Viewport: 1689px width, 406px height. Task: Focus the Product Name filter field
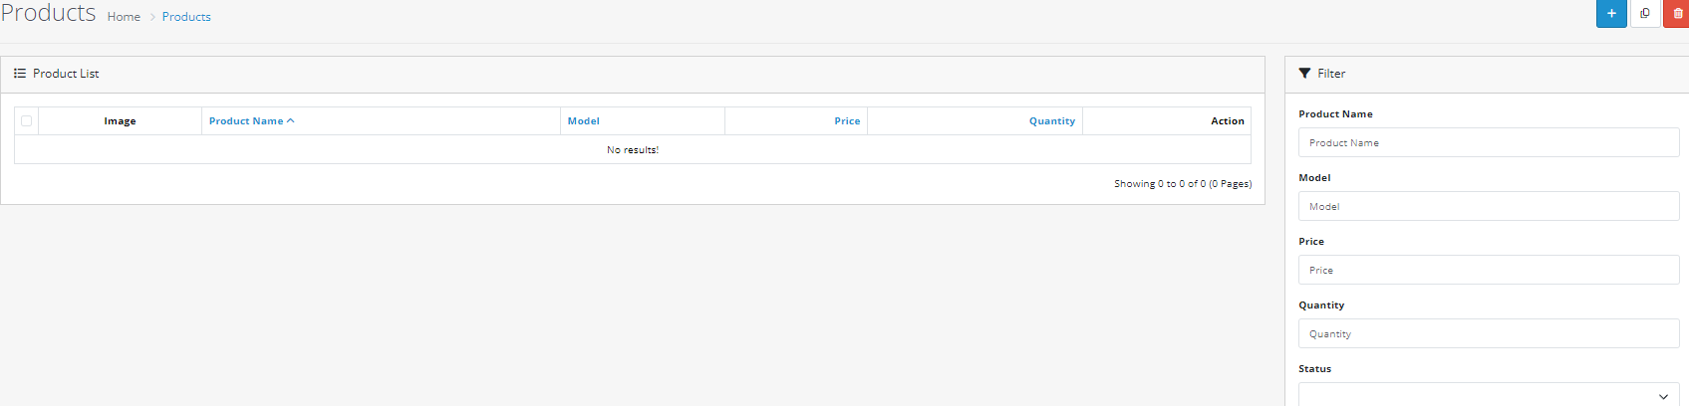(x=1489, y=142)
